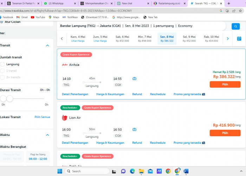This screenshot has height=176, width=246.
Task: Open Reschedule info for Lion Air flight
Action: click(158, 143)
